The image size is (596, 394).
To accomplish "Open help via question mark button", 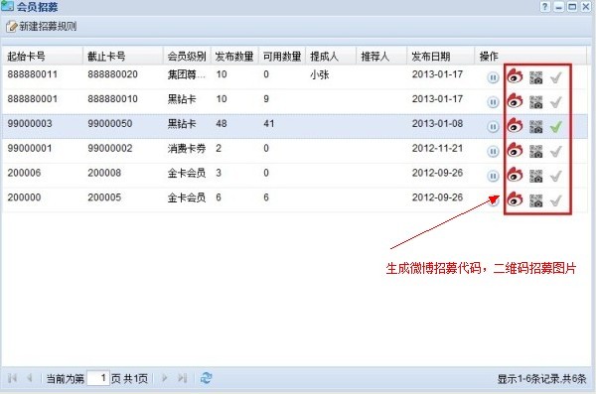I will pos(544,7).
